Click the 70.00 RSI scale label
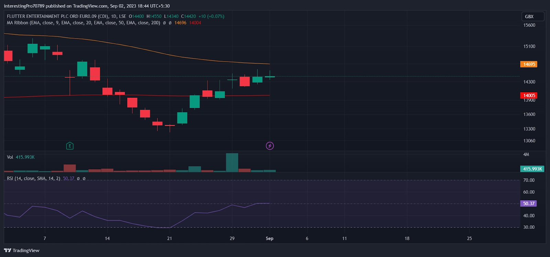The image size is (550, 257). 529,180
